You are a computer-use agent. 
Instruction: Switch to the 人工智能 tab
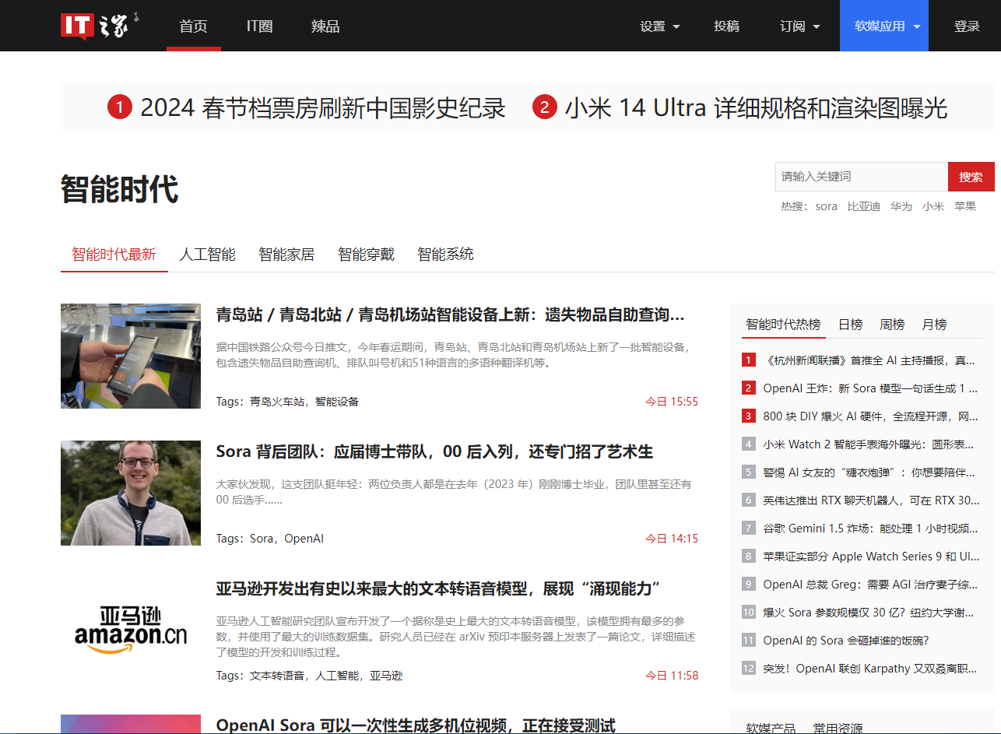tap(207, 255)
